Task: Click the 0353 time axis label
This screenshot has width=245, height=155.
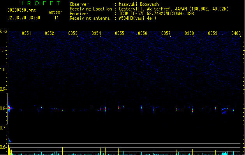Action: coord(73,33)
